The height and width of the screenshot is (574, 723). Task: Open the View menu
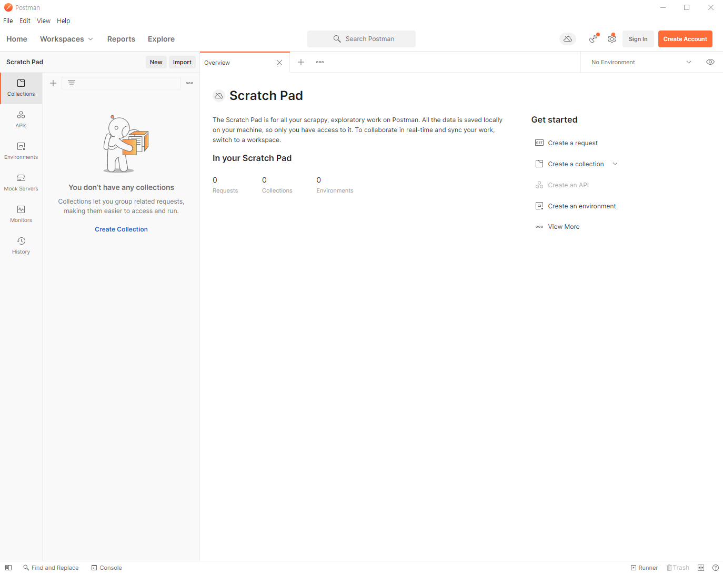click(x=44, y=21)
